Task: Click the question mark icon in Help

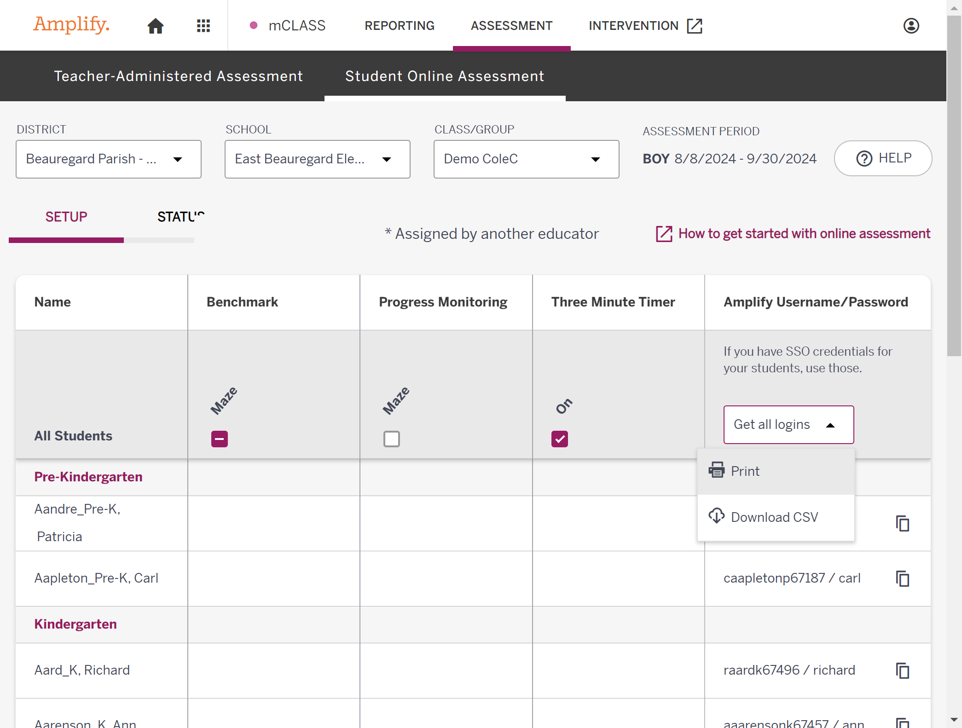Action: pyautogui.click(x=864, y=158)
